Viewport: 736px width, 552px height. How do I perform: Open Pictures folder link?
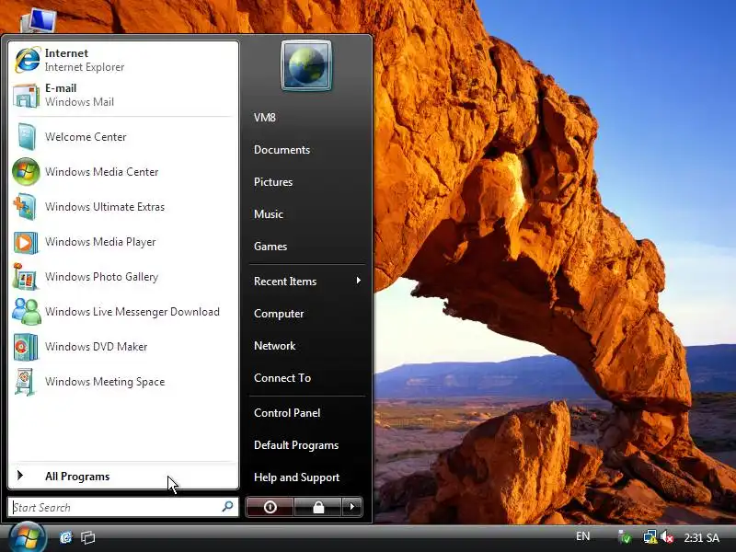[273, 182]
